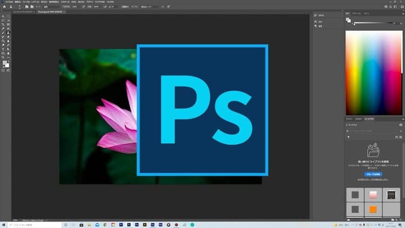Select the Eyedropper tool
The height and width of the screenshot is (228, 405).
point(3,29)
